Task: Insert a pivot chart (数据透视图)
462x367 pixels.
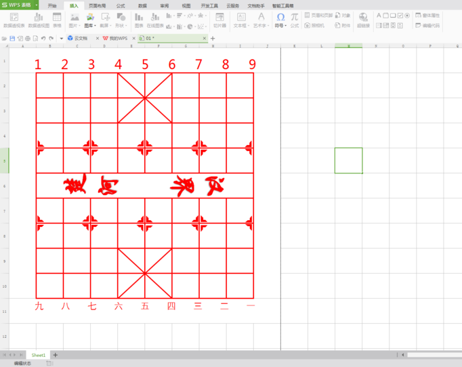Action: (x=39, y=20)
